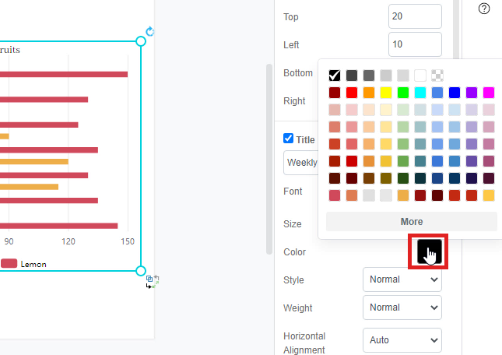Open the Weight dropdown
Image resolution: width=502 pixels, height=355 pixels.
pyautogui.click(x=402, y=308)
